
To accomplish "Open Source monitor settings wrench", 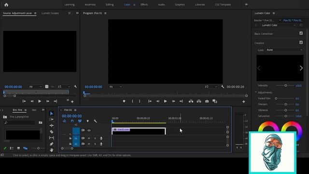I will (75, 87).
